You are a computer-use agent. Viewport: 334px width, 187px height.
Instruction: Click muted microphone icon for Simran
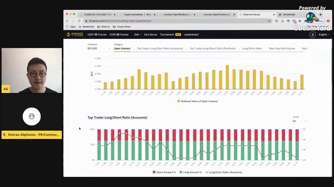click(4, 135)
